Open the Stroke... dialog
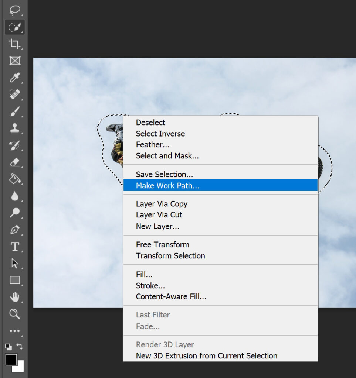Screen dimensions: 356x378 click(x=220, y=286)
